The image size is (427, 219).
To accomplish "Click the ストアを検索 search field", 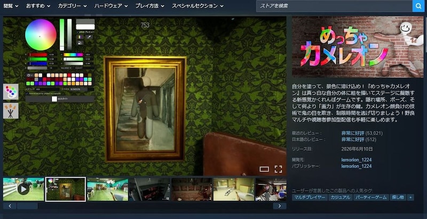I will [x=334, y=6].
